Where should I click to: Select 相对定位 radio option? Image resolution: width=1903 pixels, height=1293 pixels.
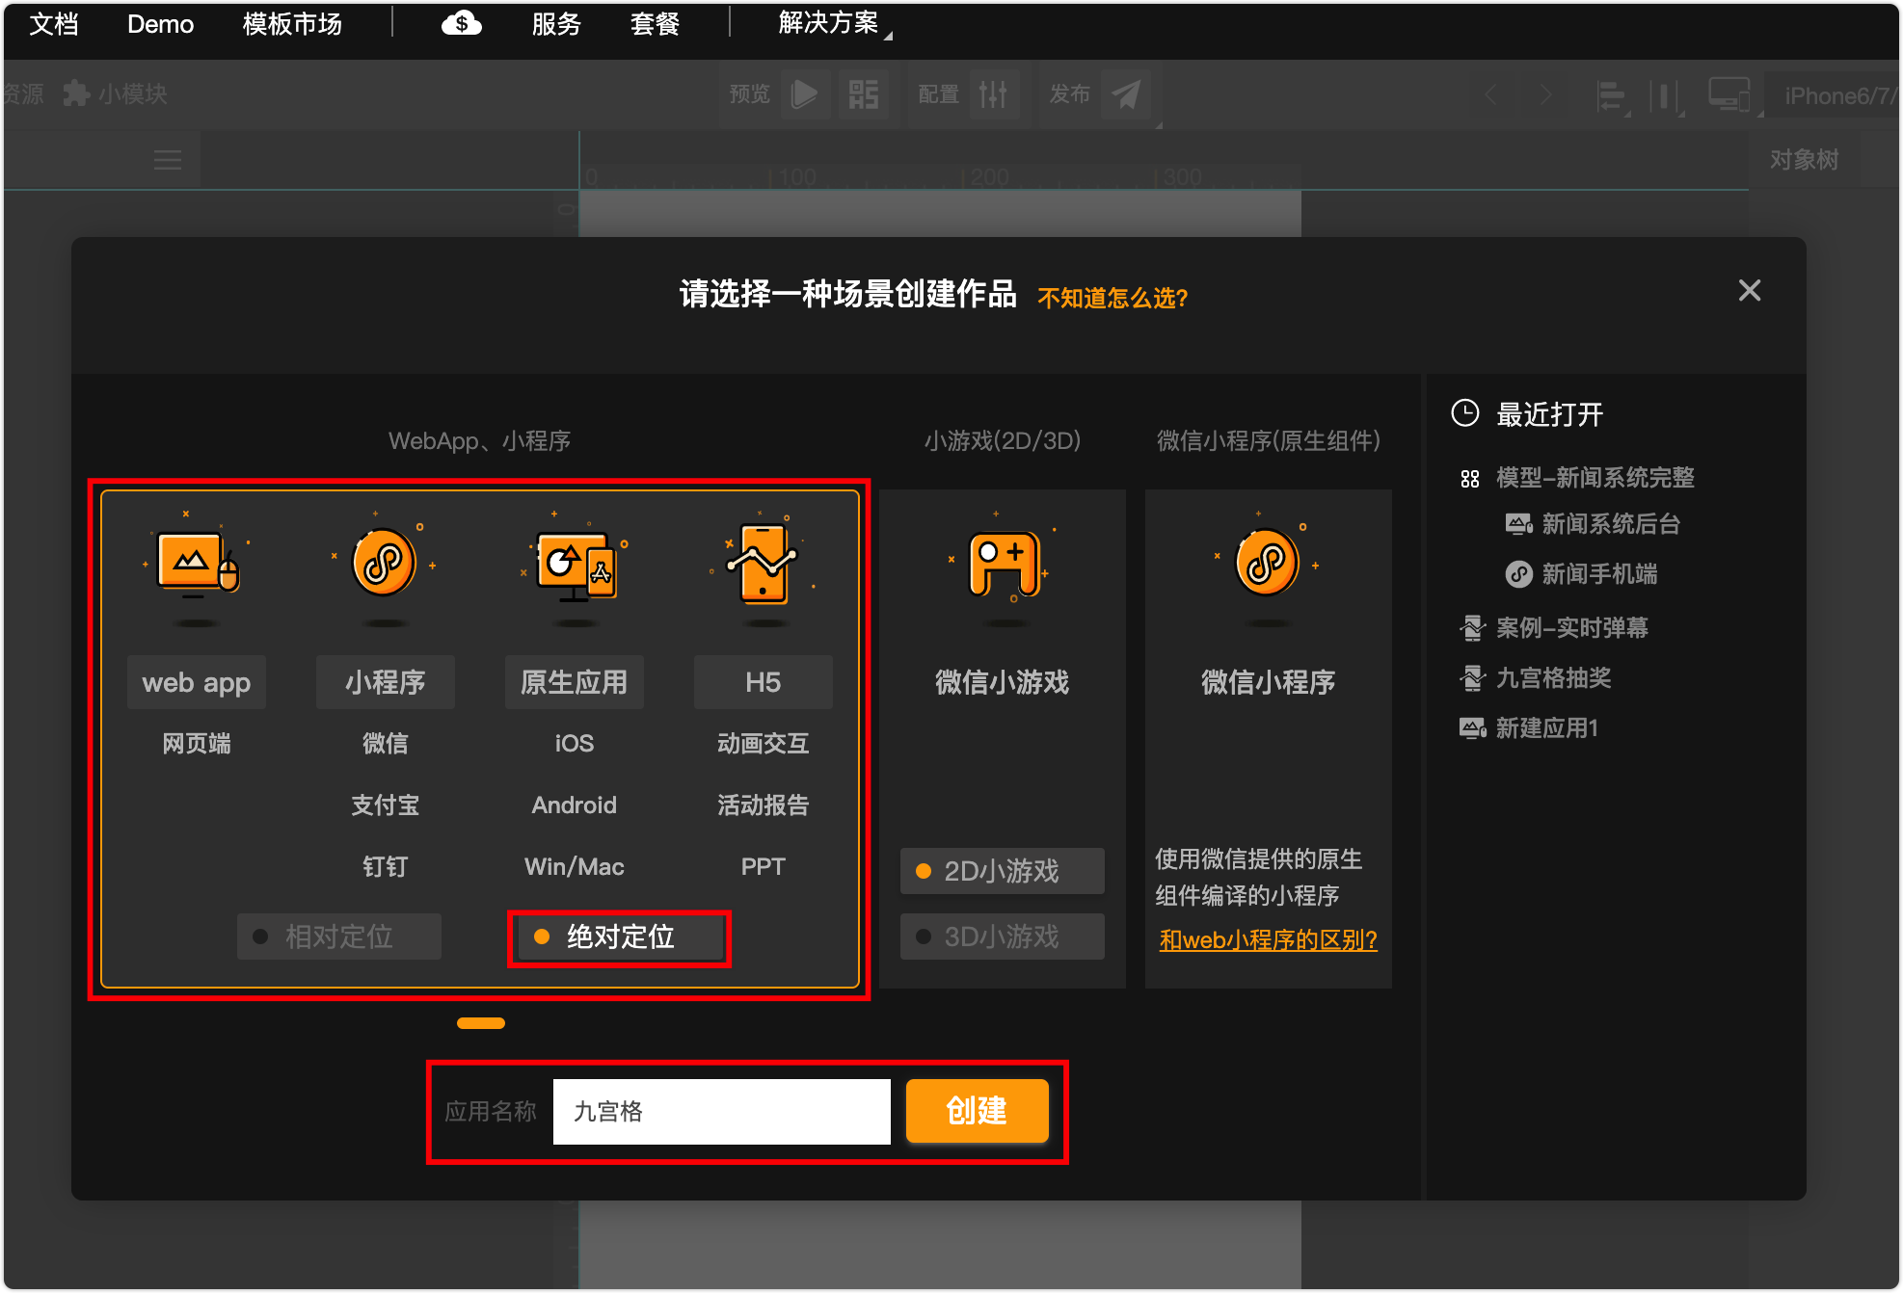pyautogui.click(x=338, y=937)
